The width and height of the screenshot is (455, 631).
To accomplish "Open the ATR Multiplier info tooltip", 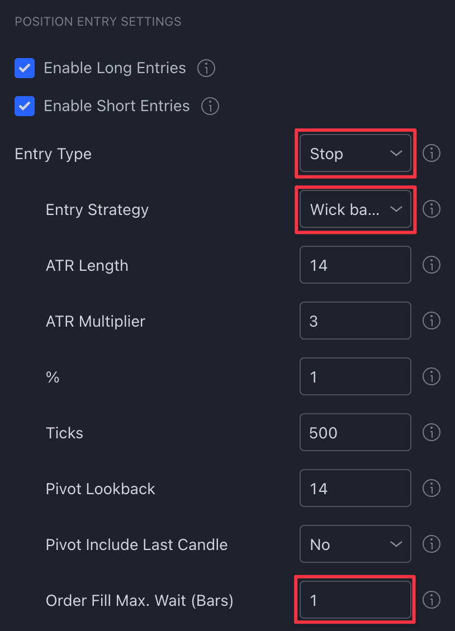I will (431, 321).
